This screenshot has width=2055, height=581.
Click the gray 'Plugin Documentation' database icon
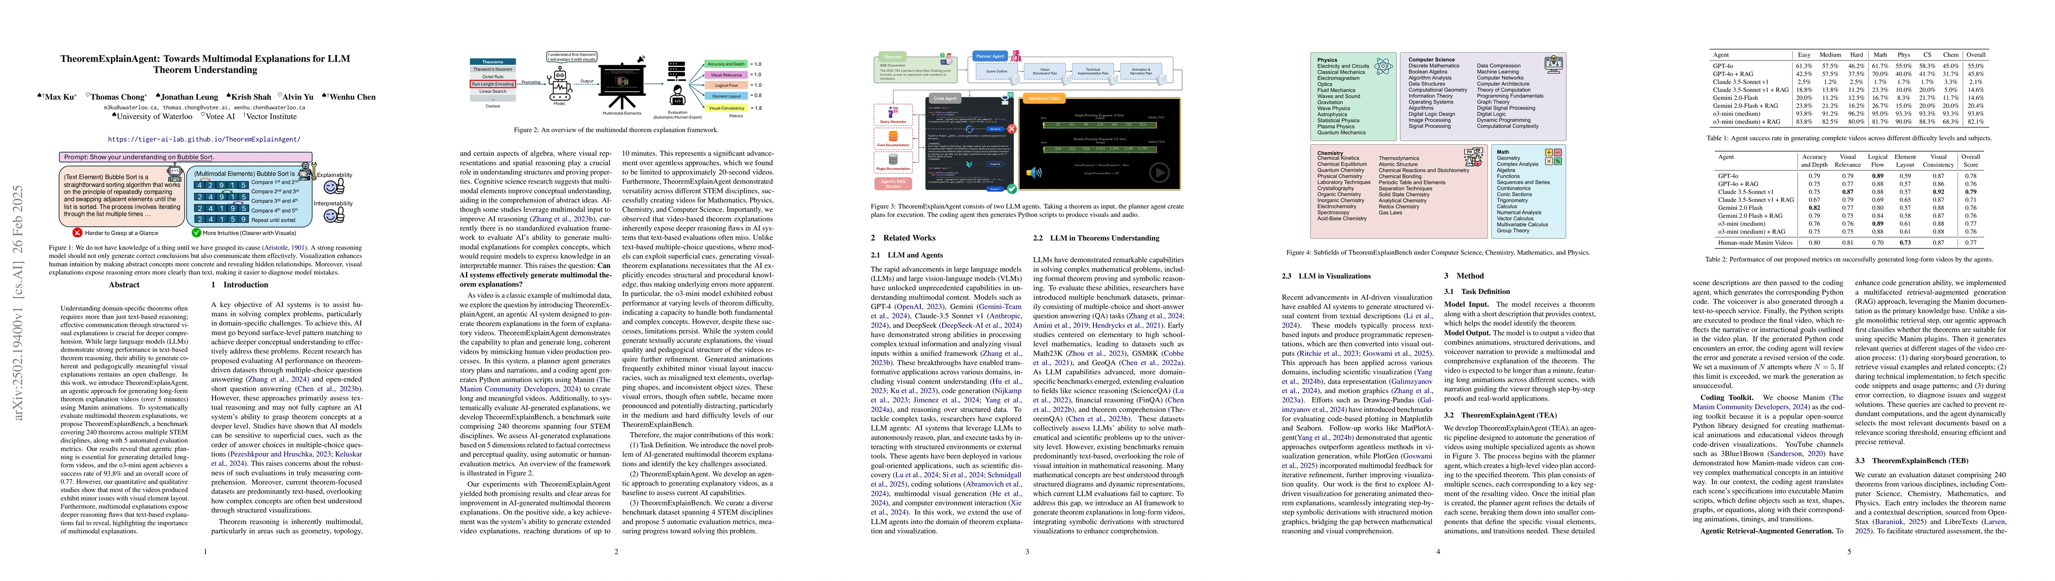[893, 159]
